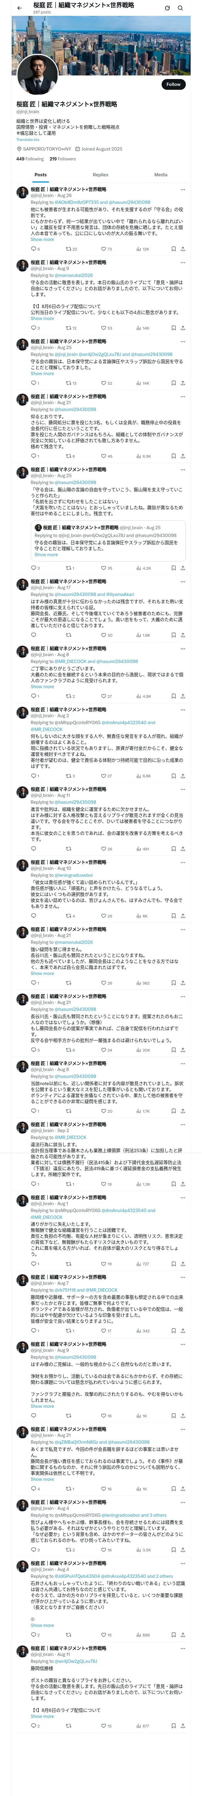Click the circular icon beside the search icon
The height and width of the screenshot is (1796, 202).
(167, 8)
